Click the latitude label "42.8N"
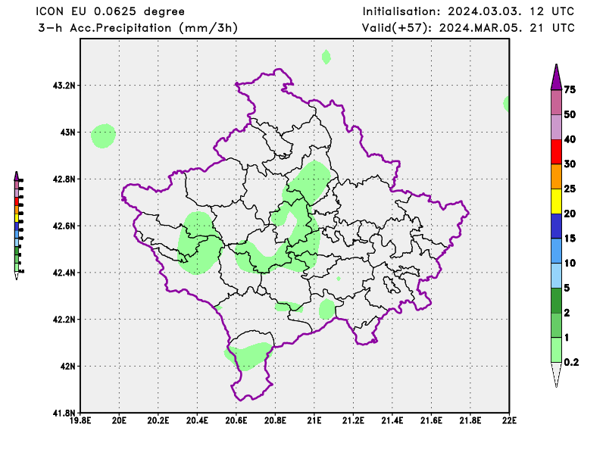Viewport: 606px width, 468px height. click(64, 179)
